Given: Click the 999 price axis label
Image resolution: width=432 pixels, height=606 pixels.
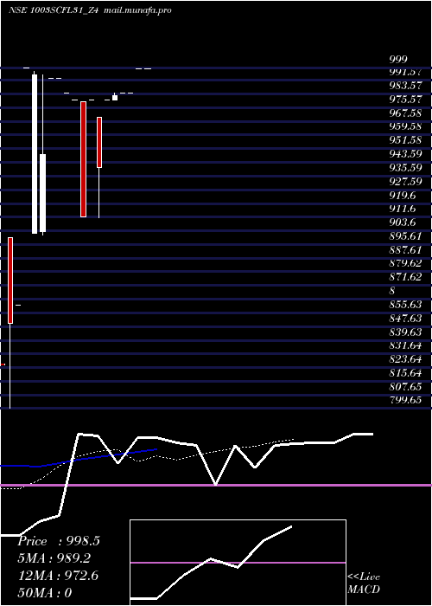Looking at the screenshot, I should [398, 59].
